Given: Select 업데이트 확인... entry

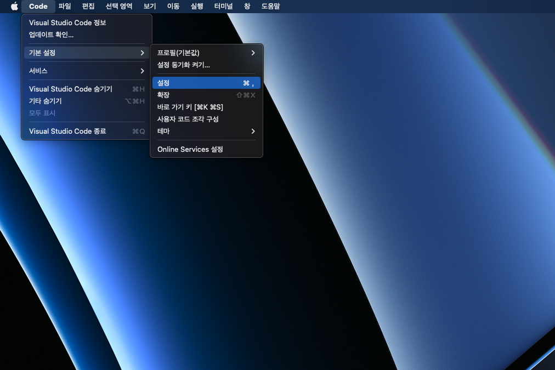Looking at the screenshot, I should (x=87, y=35).
